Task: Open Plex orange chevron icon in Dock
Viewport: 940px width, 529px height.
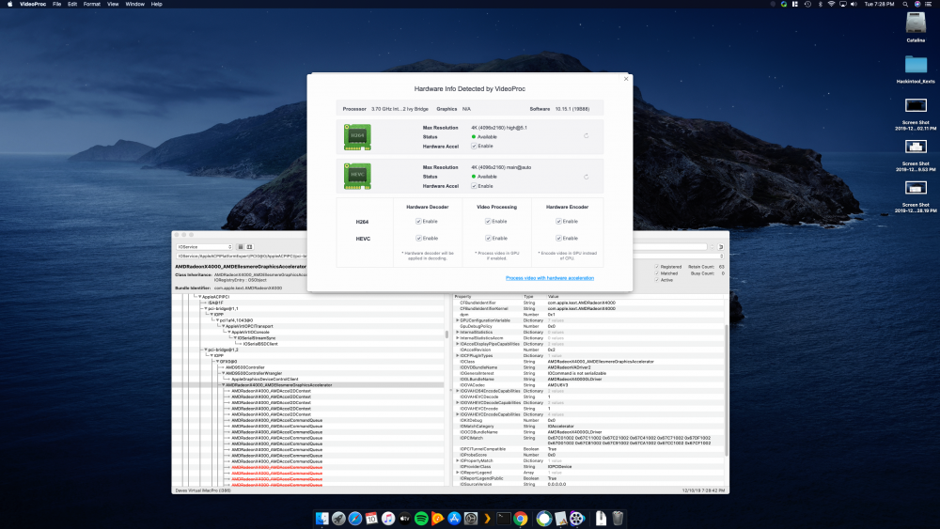Action: point(487,519)
